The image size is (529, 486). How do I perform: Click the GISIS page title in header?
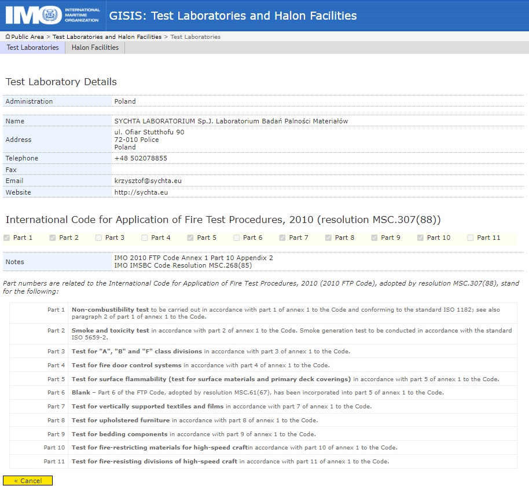[x=233, y=16]
